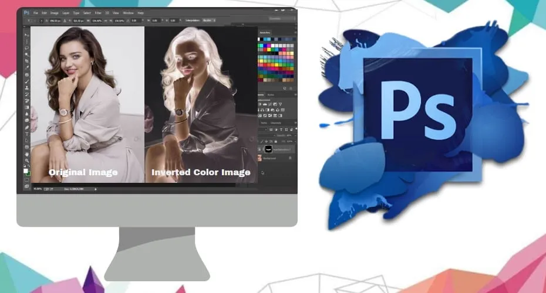Click the zoom percentage in the status bar
The width and height of the screenshot is (546, 293).
click(37, 189)
